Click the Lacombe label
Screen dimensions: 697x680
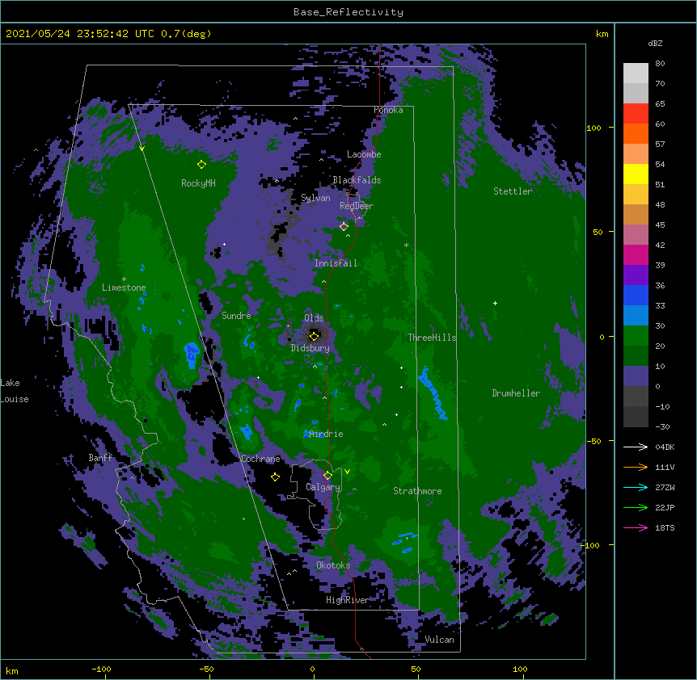pyautogui.click(x=364, y=154)
